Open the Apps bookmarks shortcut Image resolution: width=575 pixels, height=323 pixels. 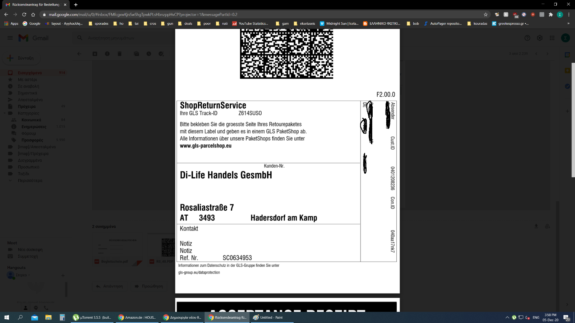tap(11, 23)
